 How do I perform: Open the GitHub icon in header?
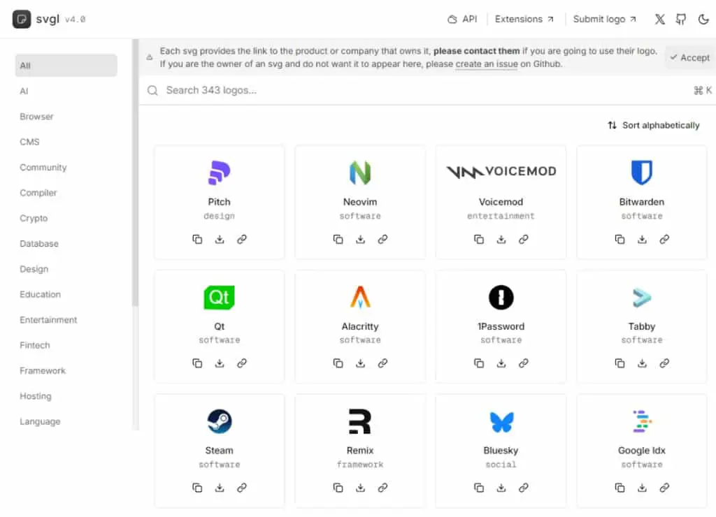pos(681,19)
